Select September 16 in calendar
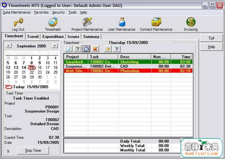Screen dimensions: 225x159 (40, 67)
